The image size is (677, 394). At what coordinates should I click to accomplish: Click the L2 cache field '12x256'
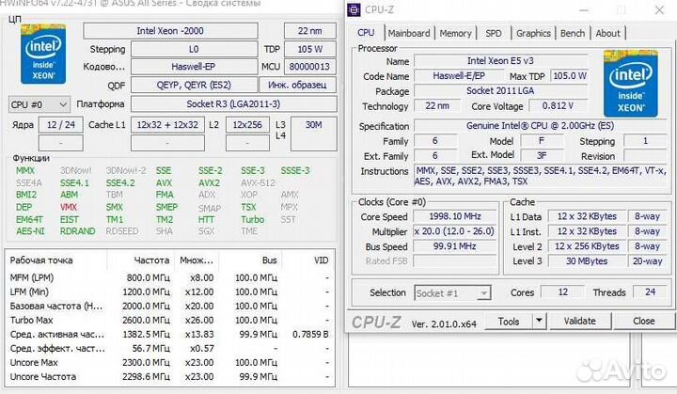(247, 125)
